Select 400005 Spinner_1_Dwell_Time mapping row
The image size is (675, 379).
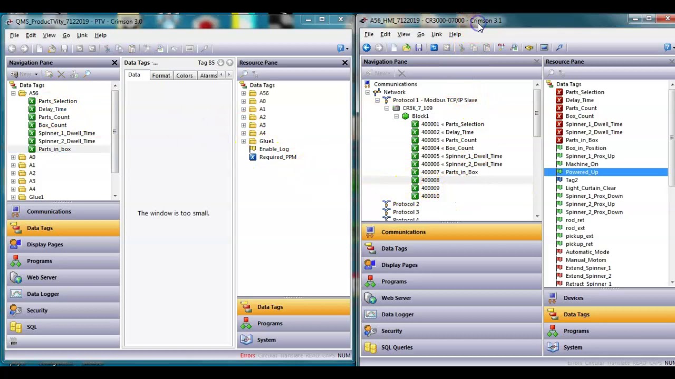pyautogui.click(x=461, y=156)
